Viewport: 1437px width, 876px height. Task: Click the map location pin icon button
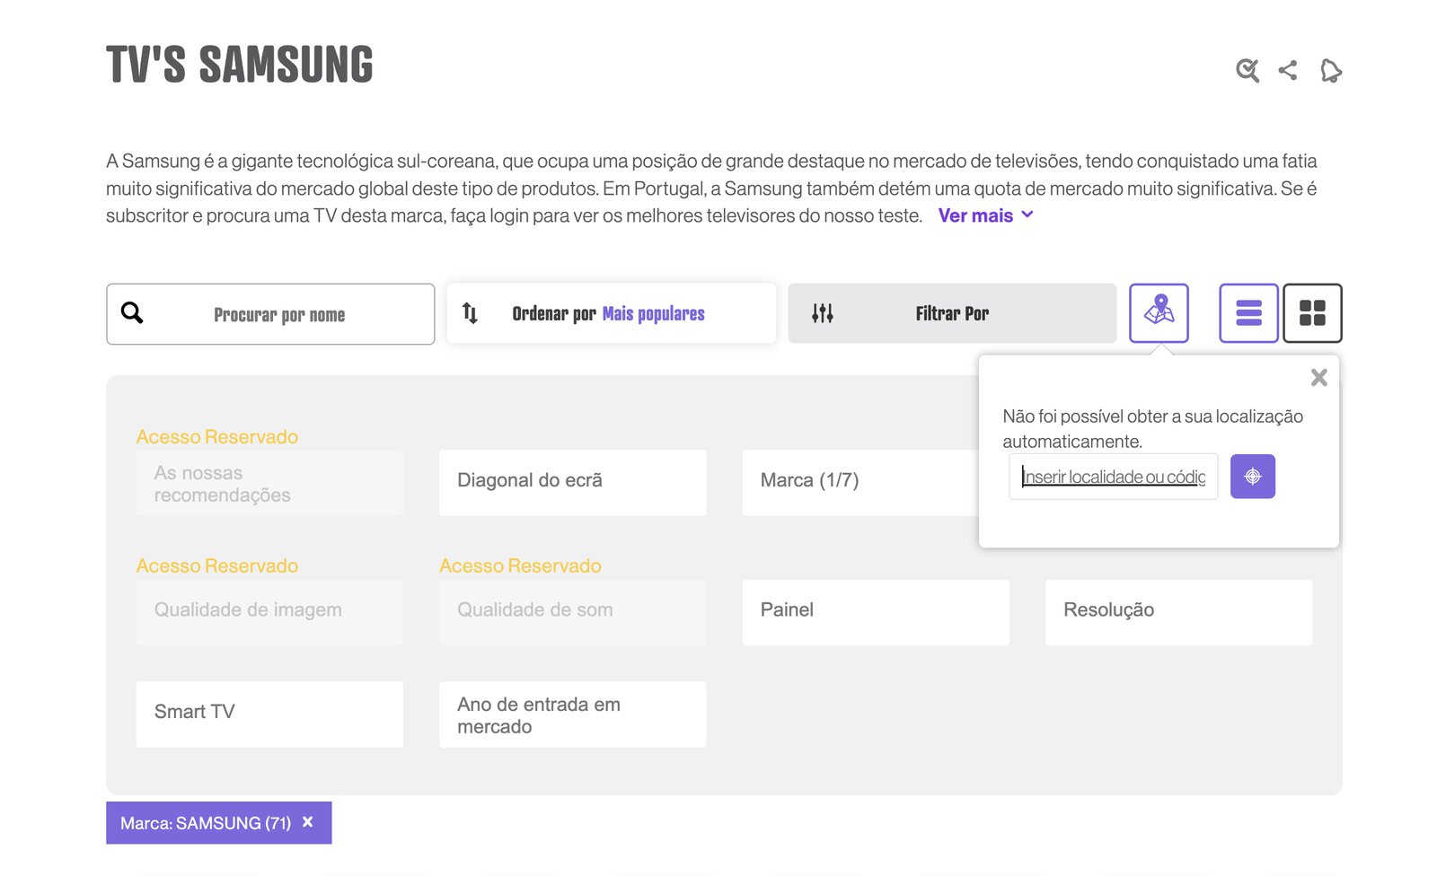coord(1159,313)
